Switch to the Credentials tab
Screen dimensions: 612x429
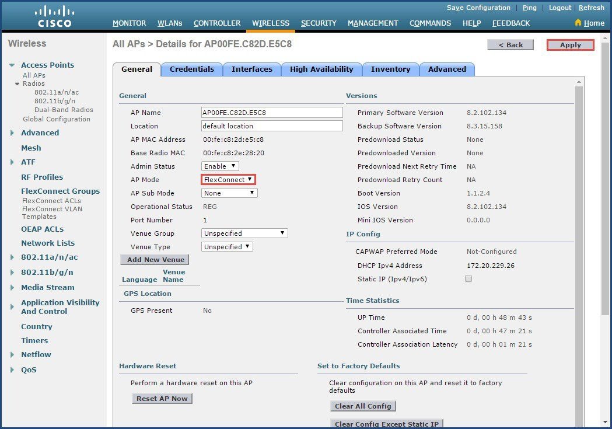[191, 69]
